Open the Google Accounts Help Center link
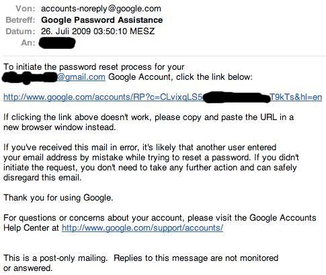 point(142,228)
